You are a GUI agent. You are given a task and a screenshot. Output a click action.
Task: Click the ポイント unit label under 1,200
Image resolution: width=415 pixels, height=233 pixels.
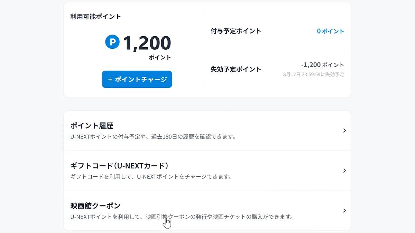[160, 58]
